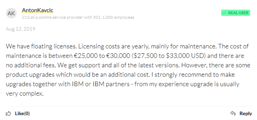The width and height of the screenshot is (257, 120).
Task: Click the checkmark in REAL USER badge
Action: [225, 13]
